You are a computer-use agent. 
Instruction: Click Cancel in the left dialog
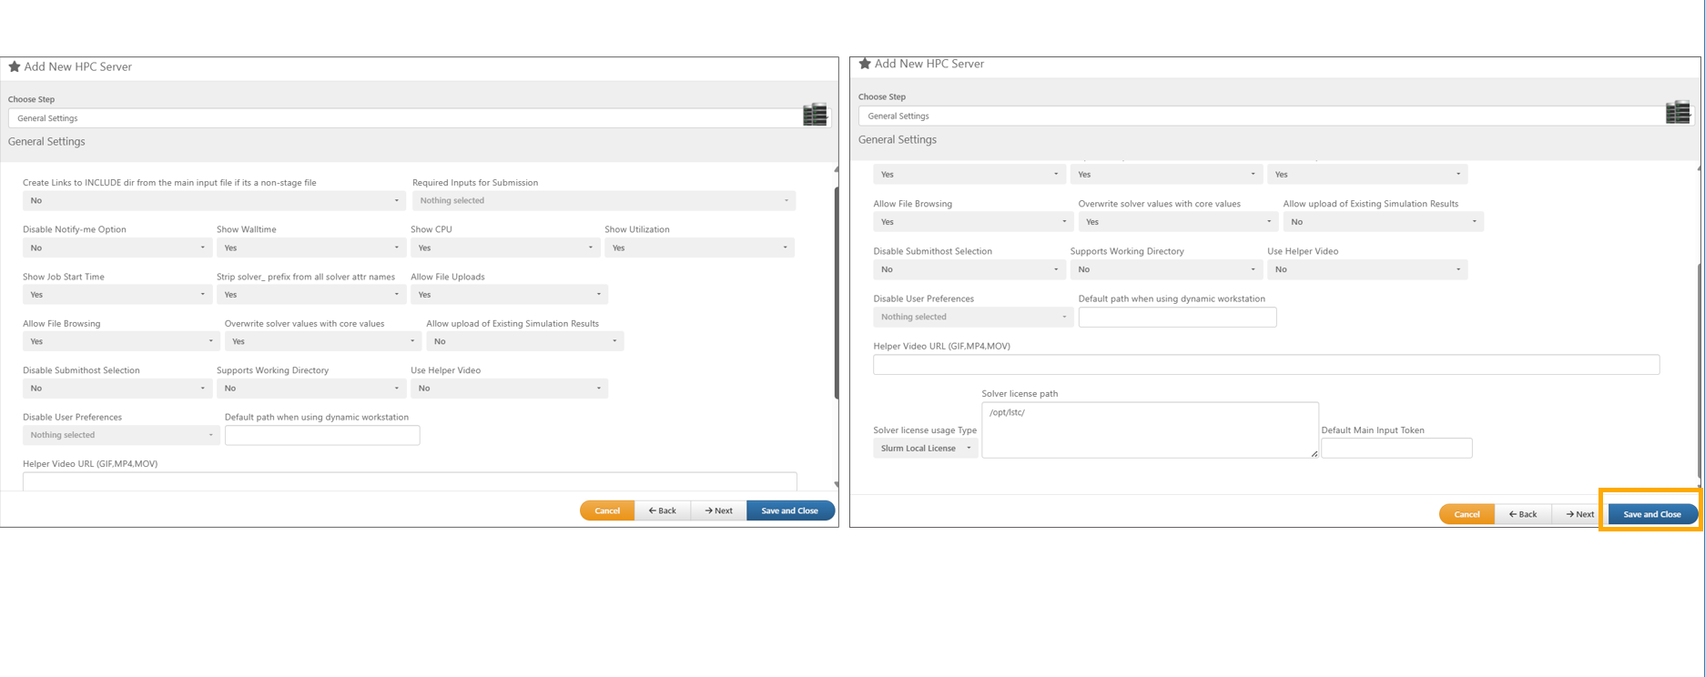(607, 510)
